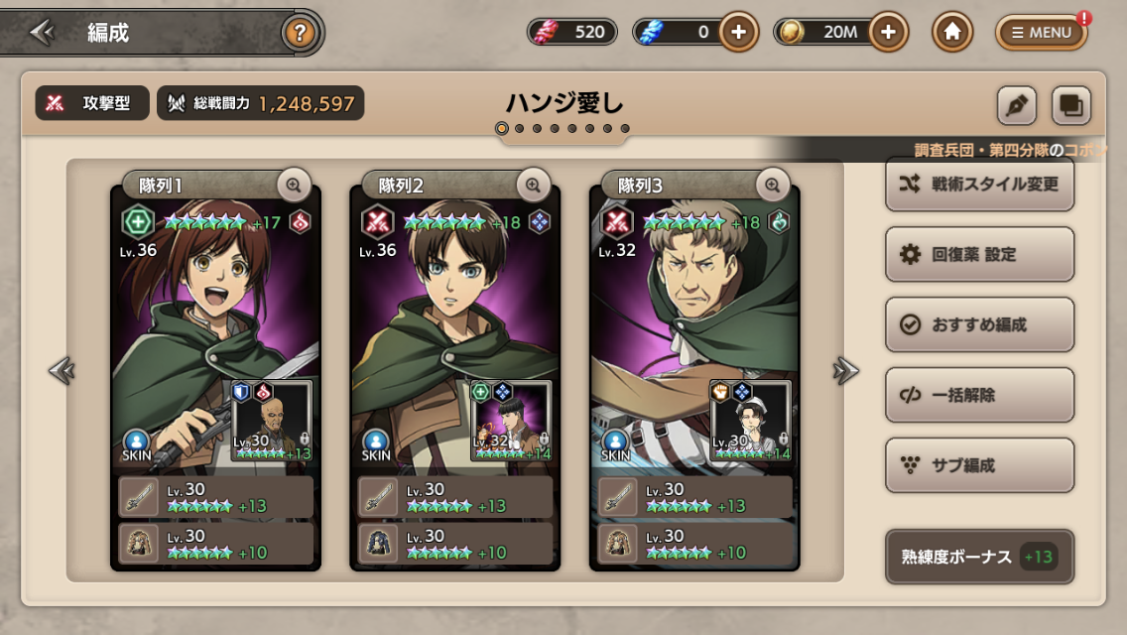Copy the formation with duplicate icon

click(1070, 105)
